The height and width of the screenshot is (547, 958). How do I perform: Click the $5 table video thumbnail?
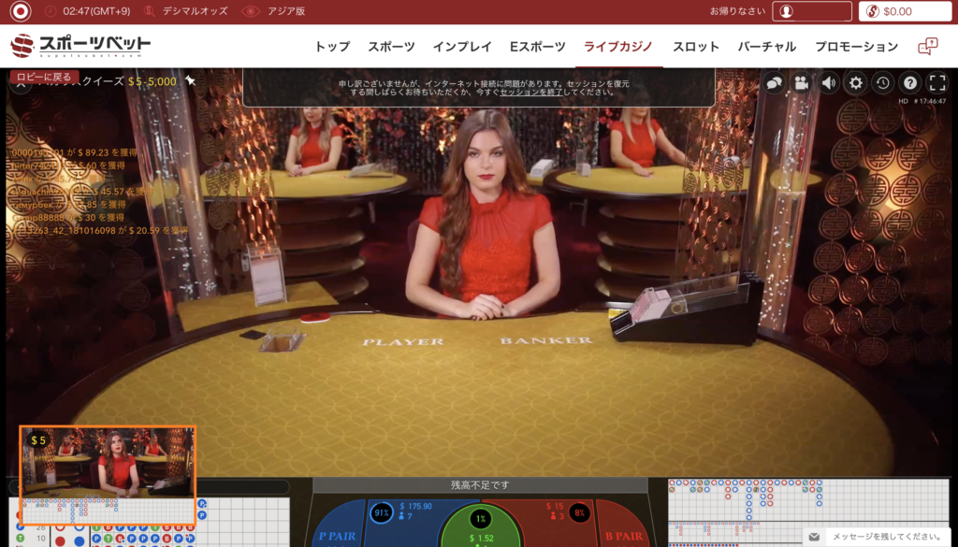point(108,464)
